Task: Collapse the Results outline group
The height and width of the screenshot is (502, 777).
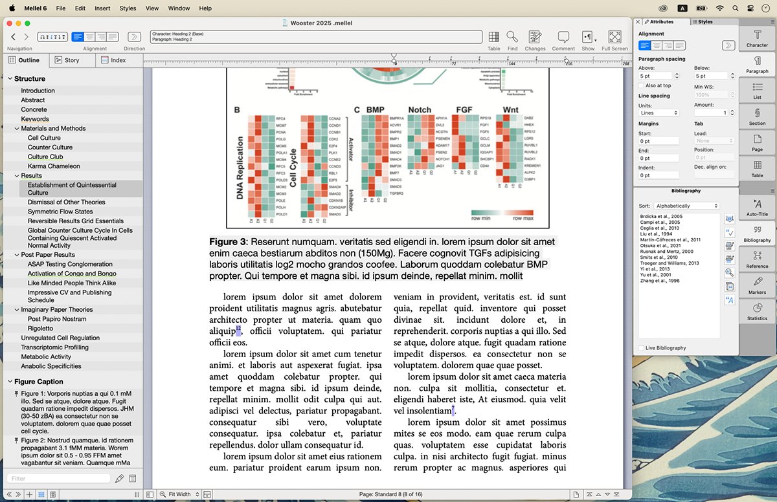Action: 17,175
